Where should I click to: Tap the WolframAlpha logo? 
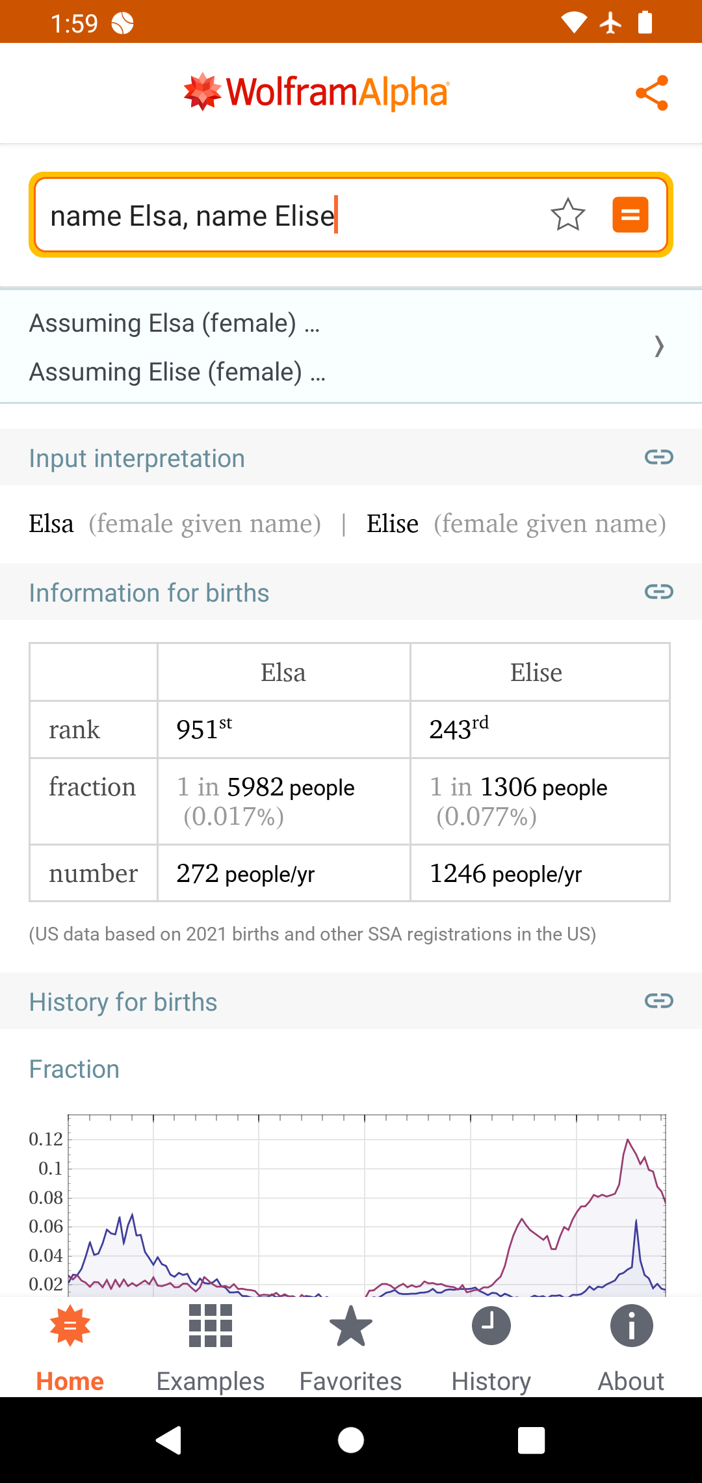coord(317,92)
